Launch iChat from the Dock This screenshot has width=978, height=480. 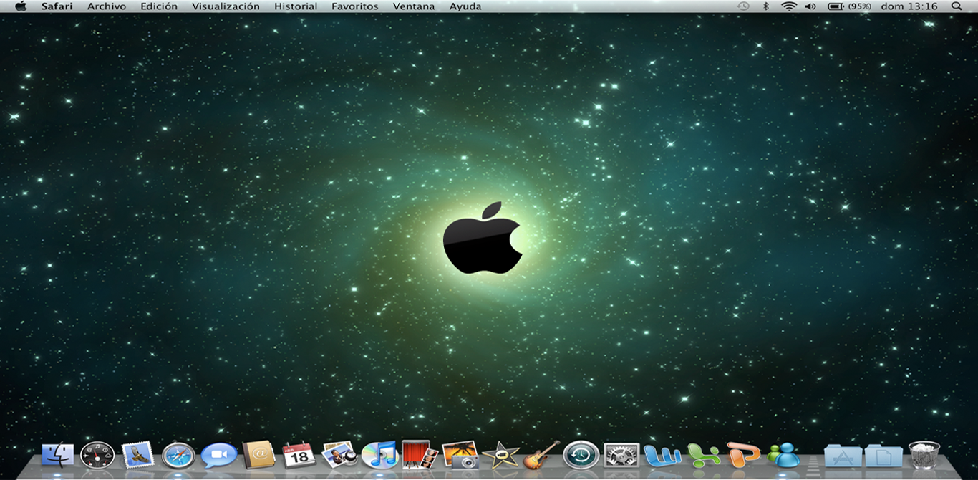[218, 455]
